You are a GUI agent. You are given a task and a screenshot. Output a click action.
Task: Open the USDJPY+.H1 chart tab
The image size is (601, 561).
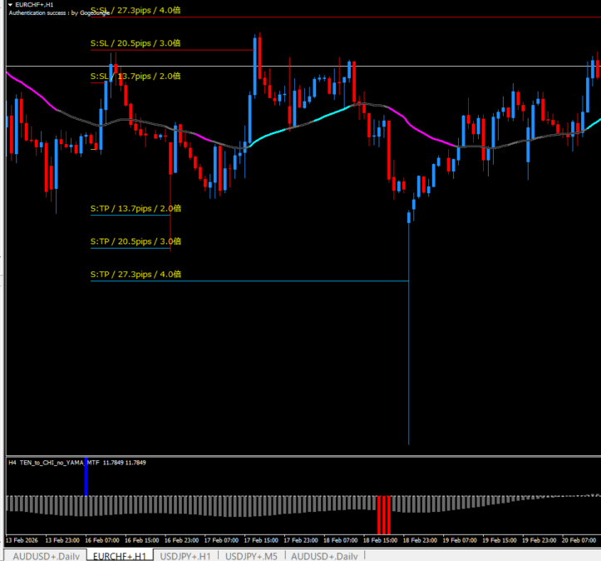click(185, 555)
